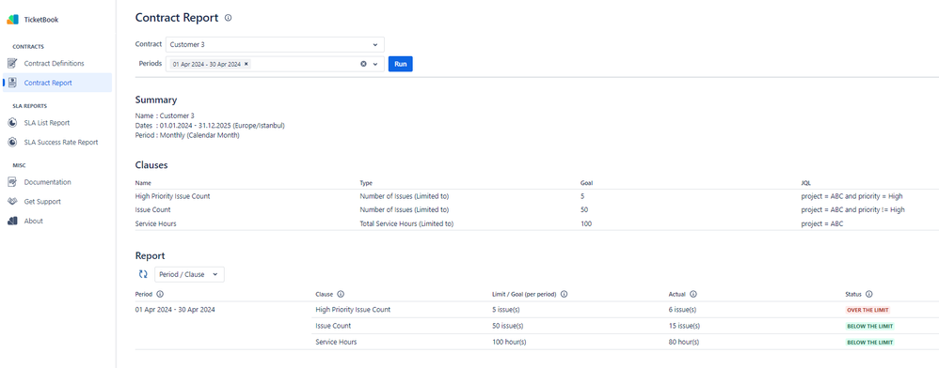Open the Contract dropdown showing Customer 3

(x=275, y=44)
